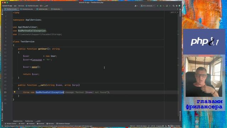
Task: Click the selected BadMethodCallException on line 23
Action: [50, 92]
